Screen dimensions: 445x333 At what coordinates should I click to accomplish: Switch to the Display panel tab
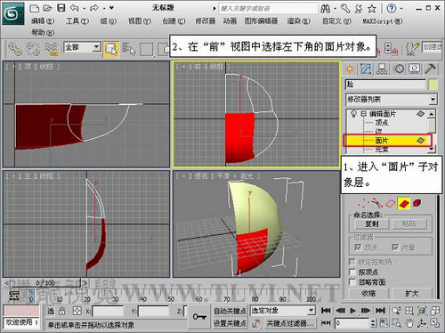click(415, 69)
